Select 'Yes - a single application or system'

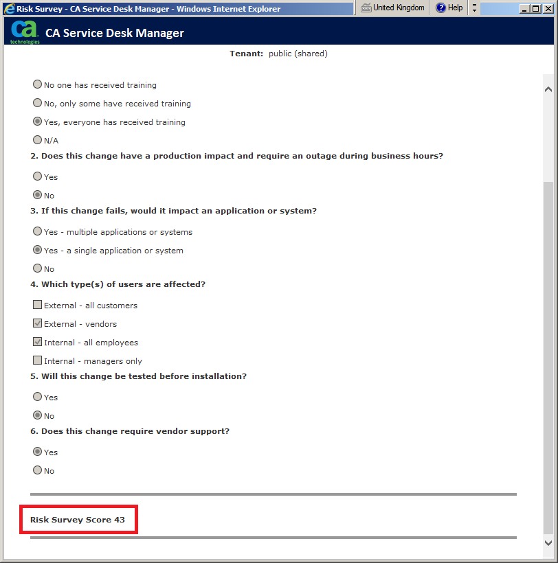tap(37, 250)
